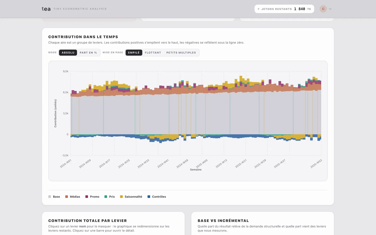Screen dimensions: 376x235
Task: Click the tea logo
Action: (46, 9)
